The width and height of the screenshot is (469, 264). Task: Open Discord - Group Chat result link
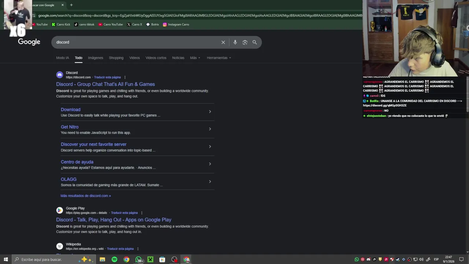tap(106, 84)
